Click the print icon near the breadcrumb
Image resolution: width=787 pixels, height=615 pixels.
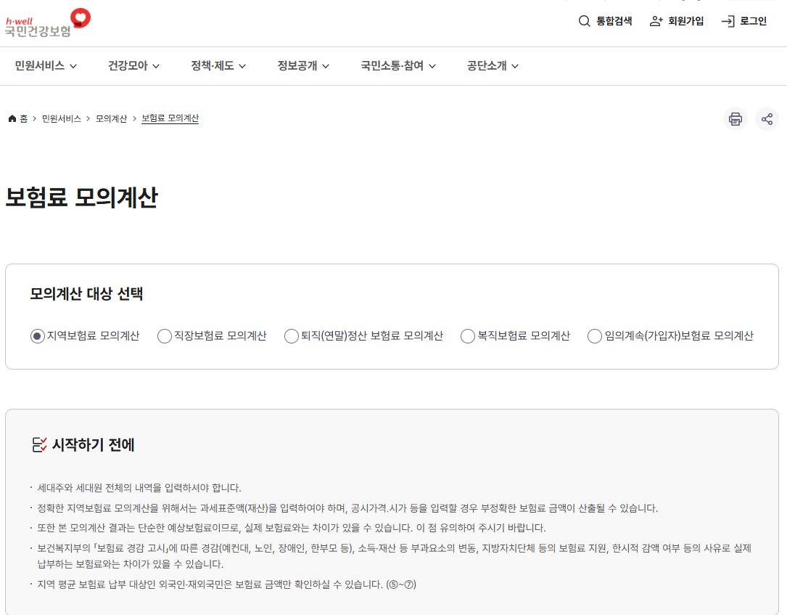point(735,118)
